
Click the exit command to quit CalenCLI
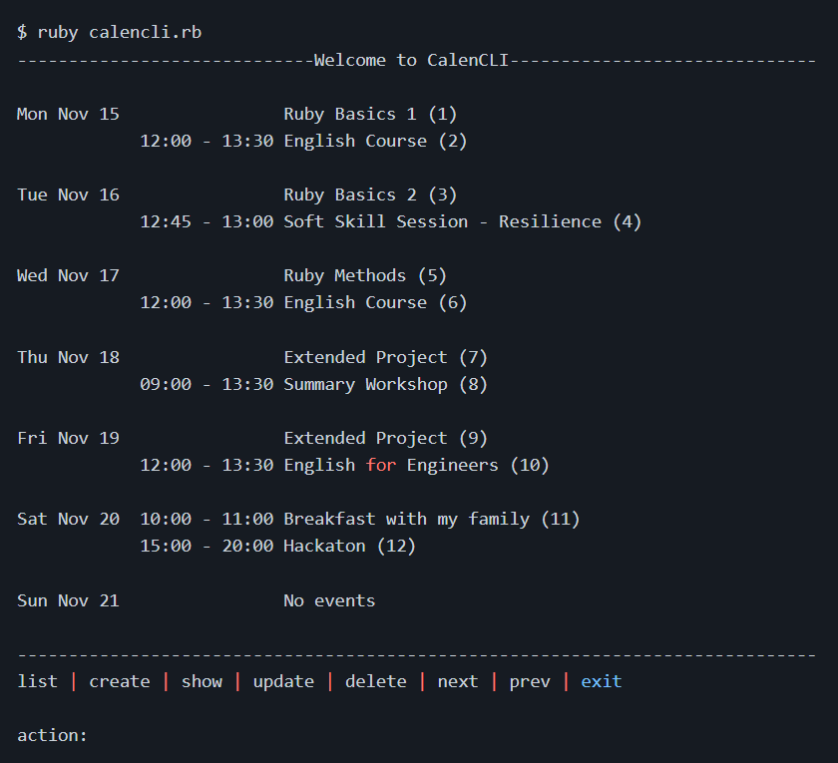click(x=601, y=680)
